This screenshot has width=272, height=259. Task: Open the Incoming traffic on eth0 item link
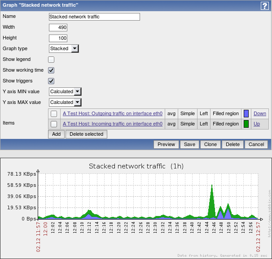click(x=112, y=124)
